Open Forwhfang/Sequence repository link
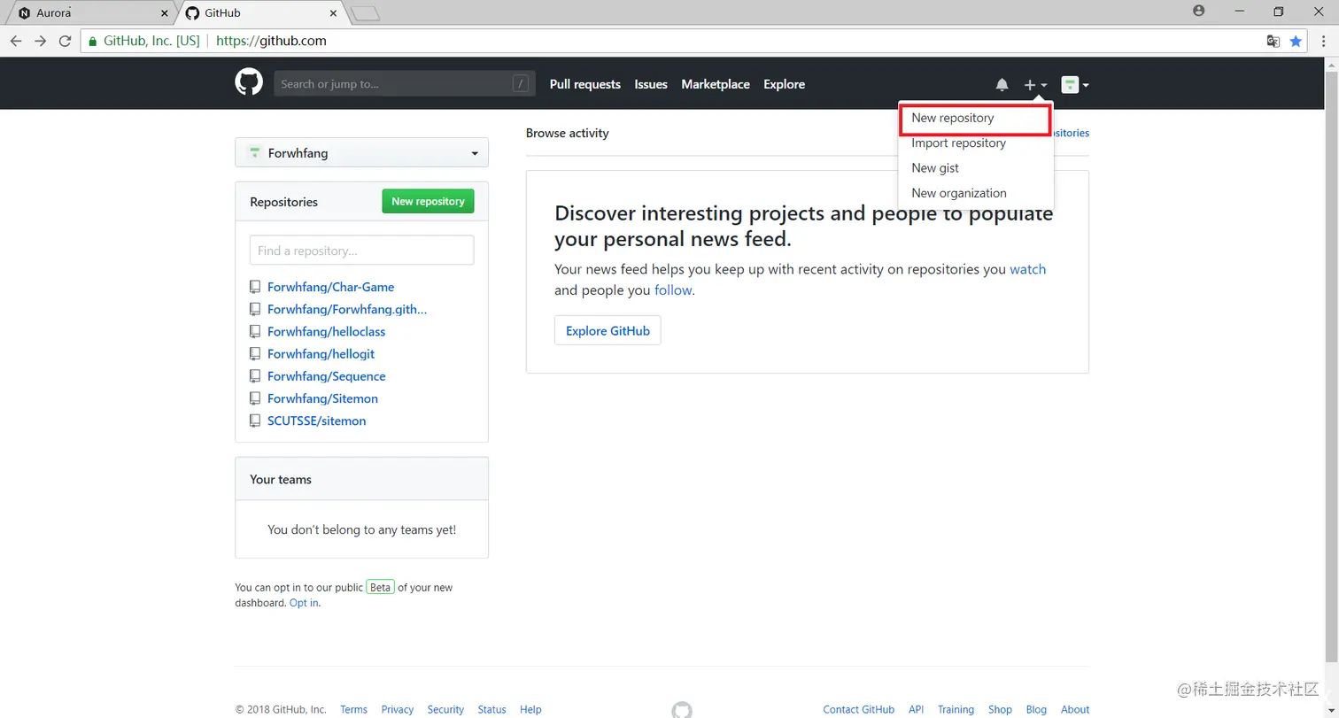1339x718 pixels. tap(326, 376)
